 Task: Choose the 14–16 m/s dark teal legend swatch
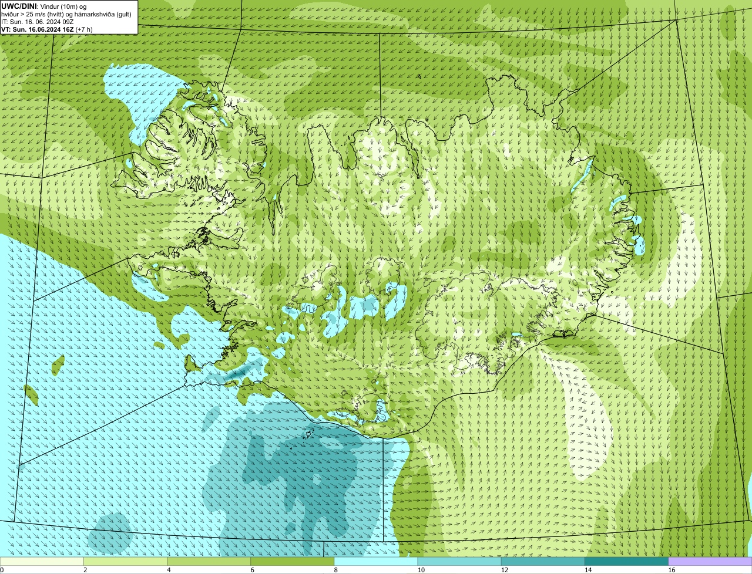(x=626, y=562)
